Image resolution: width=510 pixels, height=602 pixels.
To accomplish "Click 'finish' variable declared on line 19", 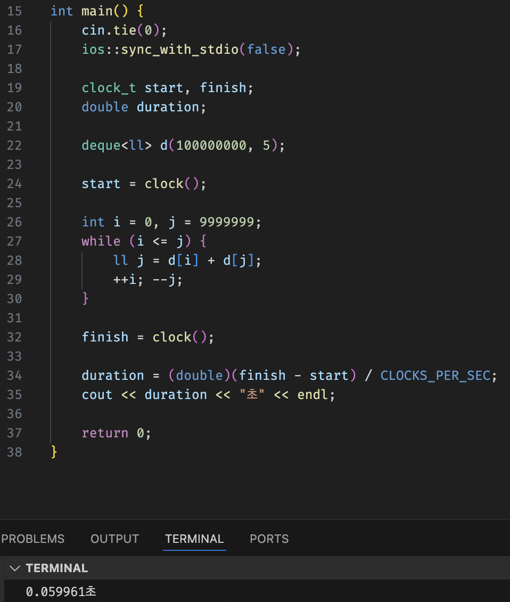I will (223, 88).
